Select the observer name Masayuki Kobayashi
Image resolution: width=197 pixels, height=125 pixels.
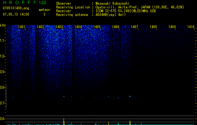click(x=112, y=3)
